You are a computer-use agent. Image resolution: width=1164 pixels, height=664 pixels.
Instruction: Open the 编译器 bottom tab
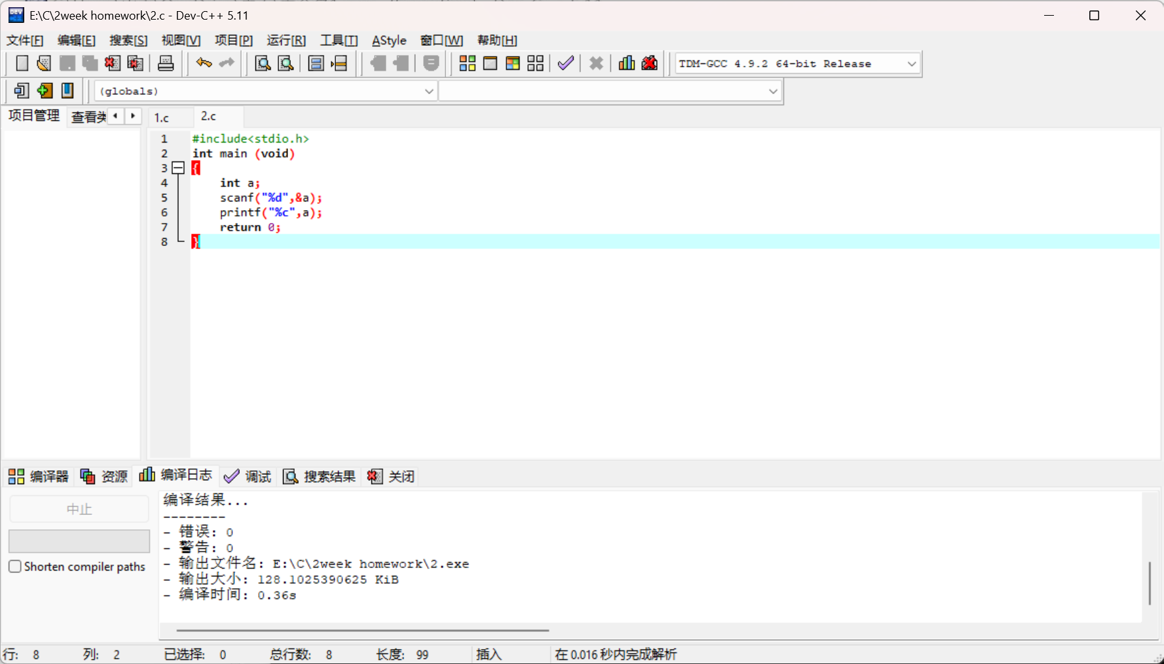(39, 476)
